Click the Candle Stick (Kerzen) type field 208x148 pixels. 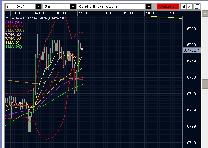click(112, 6)
